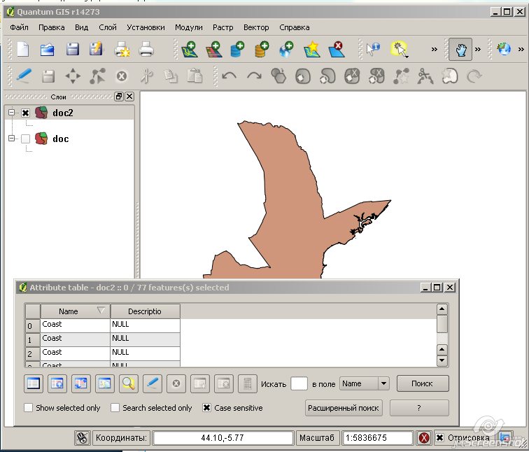Click the Redo arrow
The width and height of the screenshot is (529, 452).
254,76
